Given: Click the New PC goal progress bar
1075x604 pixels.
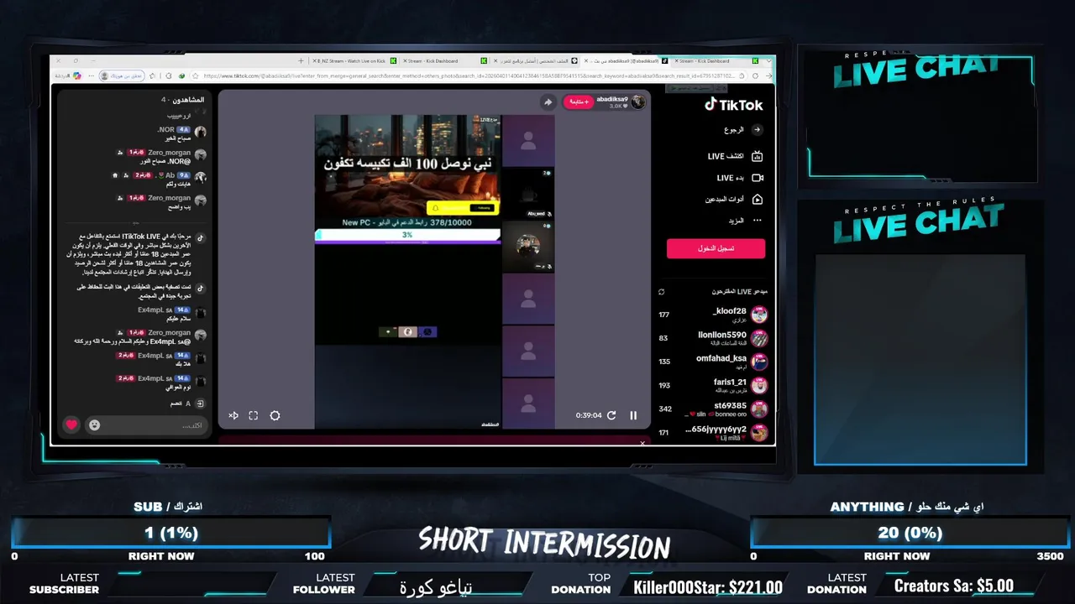Looking at the screenshot, I should (x=407, y=235).
